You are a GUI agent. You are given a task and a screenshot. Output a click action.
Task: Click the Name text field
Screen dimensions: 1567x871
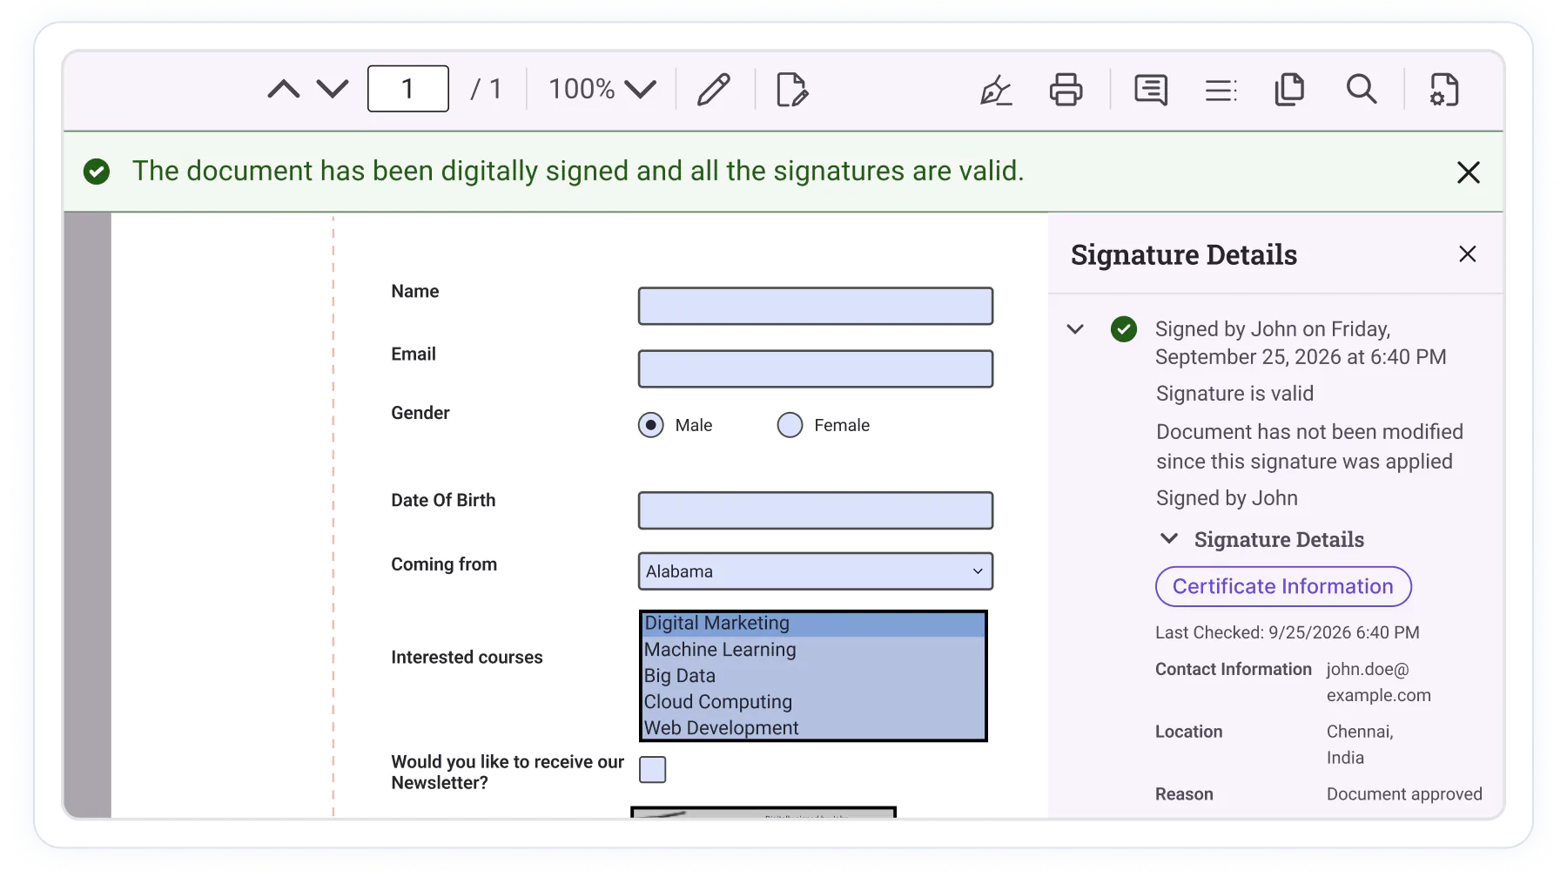tap(816, 307)
